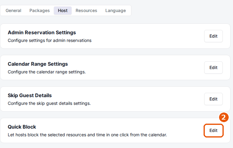
Task: Click the Skip Guest Details heading
Action: coord(30,96)
